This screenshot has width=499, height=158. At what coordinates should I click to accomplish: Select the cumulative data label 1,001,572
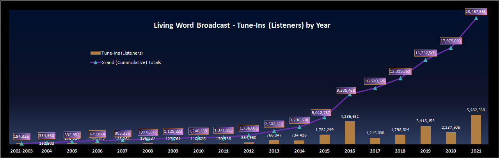(x=147, y=132)
